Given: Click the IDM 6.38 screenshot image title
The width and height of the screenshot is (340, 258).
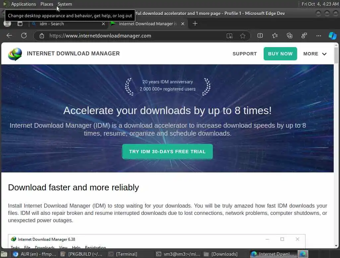Looking at the screenshot, I should pos(46,239).
